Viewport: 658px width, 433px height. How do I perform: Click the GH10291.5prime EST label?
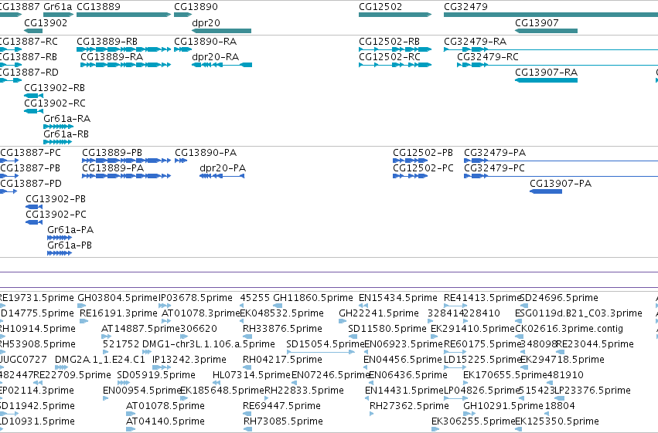pos(503,407)
